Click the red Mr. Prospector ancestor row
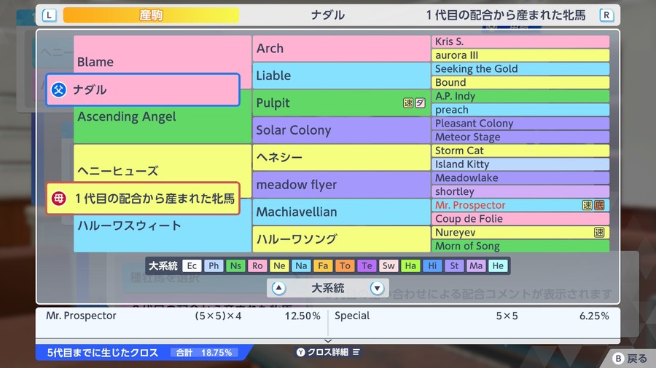 tap(520, 205)
